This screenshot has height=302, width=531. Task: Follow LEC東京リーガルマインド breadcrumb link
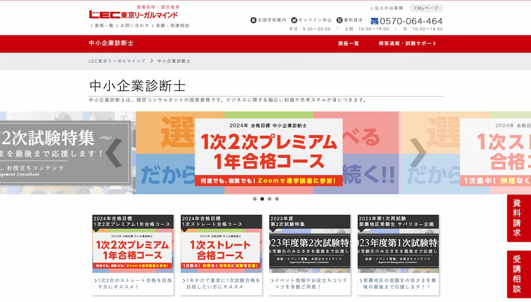coord(117,61)
